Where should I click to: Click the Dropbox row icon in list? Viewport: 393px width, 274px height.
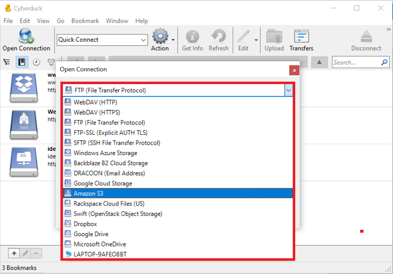pyautogui.click(x=68, y=223)
